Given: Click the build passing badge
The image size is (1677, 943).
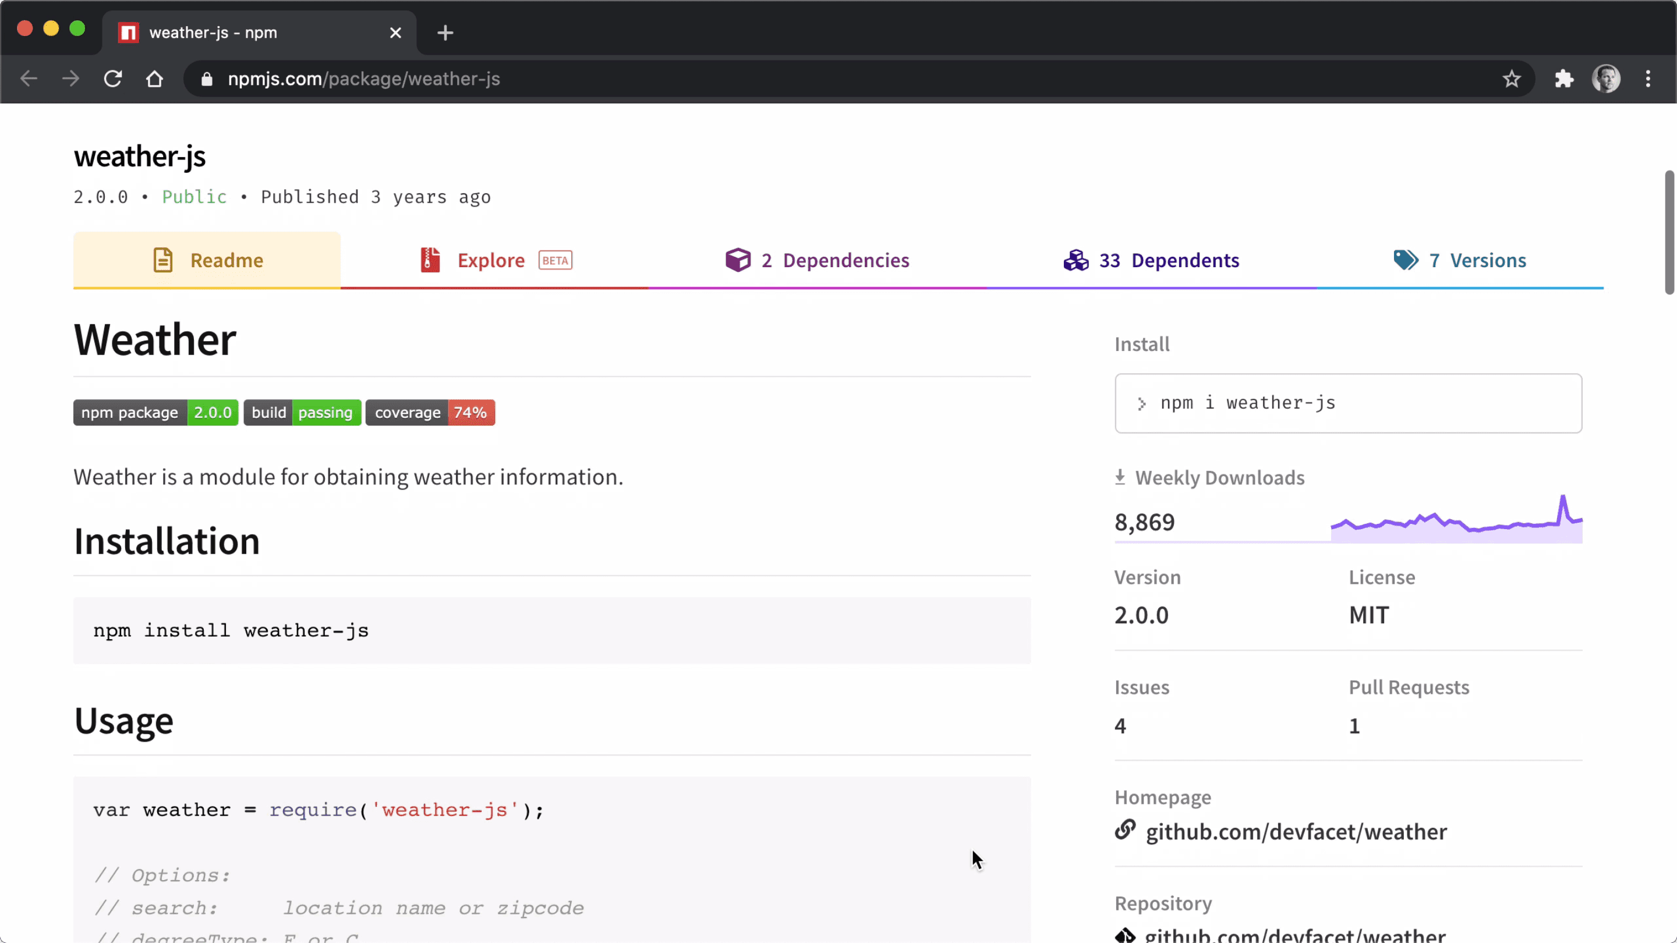Looking at the screenshot, I should click(x=303, y=413).
